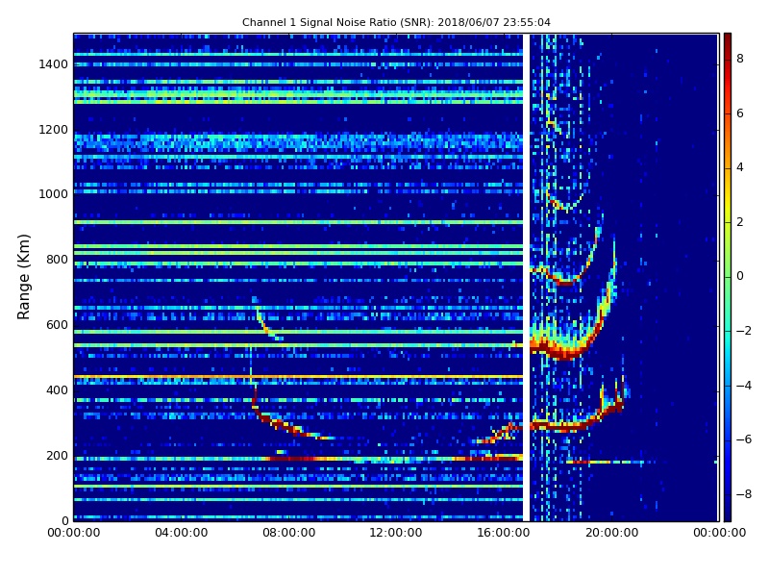Click the colorbar label 8
Viewport: 769px width, 577px height.
[x=740, y=59]
